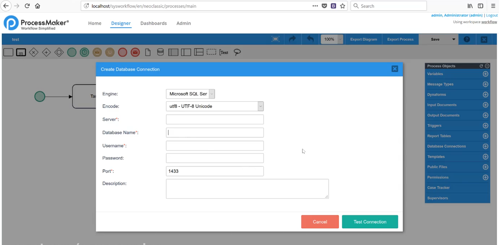Open the Engine dropdown
This screenshot has width=499, height=245.
pyautogui.click(x=190, y=94)
